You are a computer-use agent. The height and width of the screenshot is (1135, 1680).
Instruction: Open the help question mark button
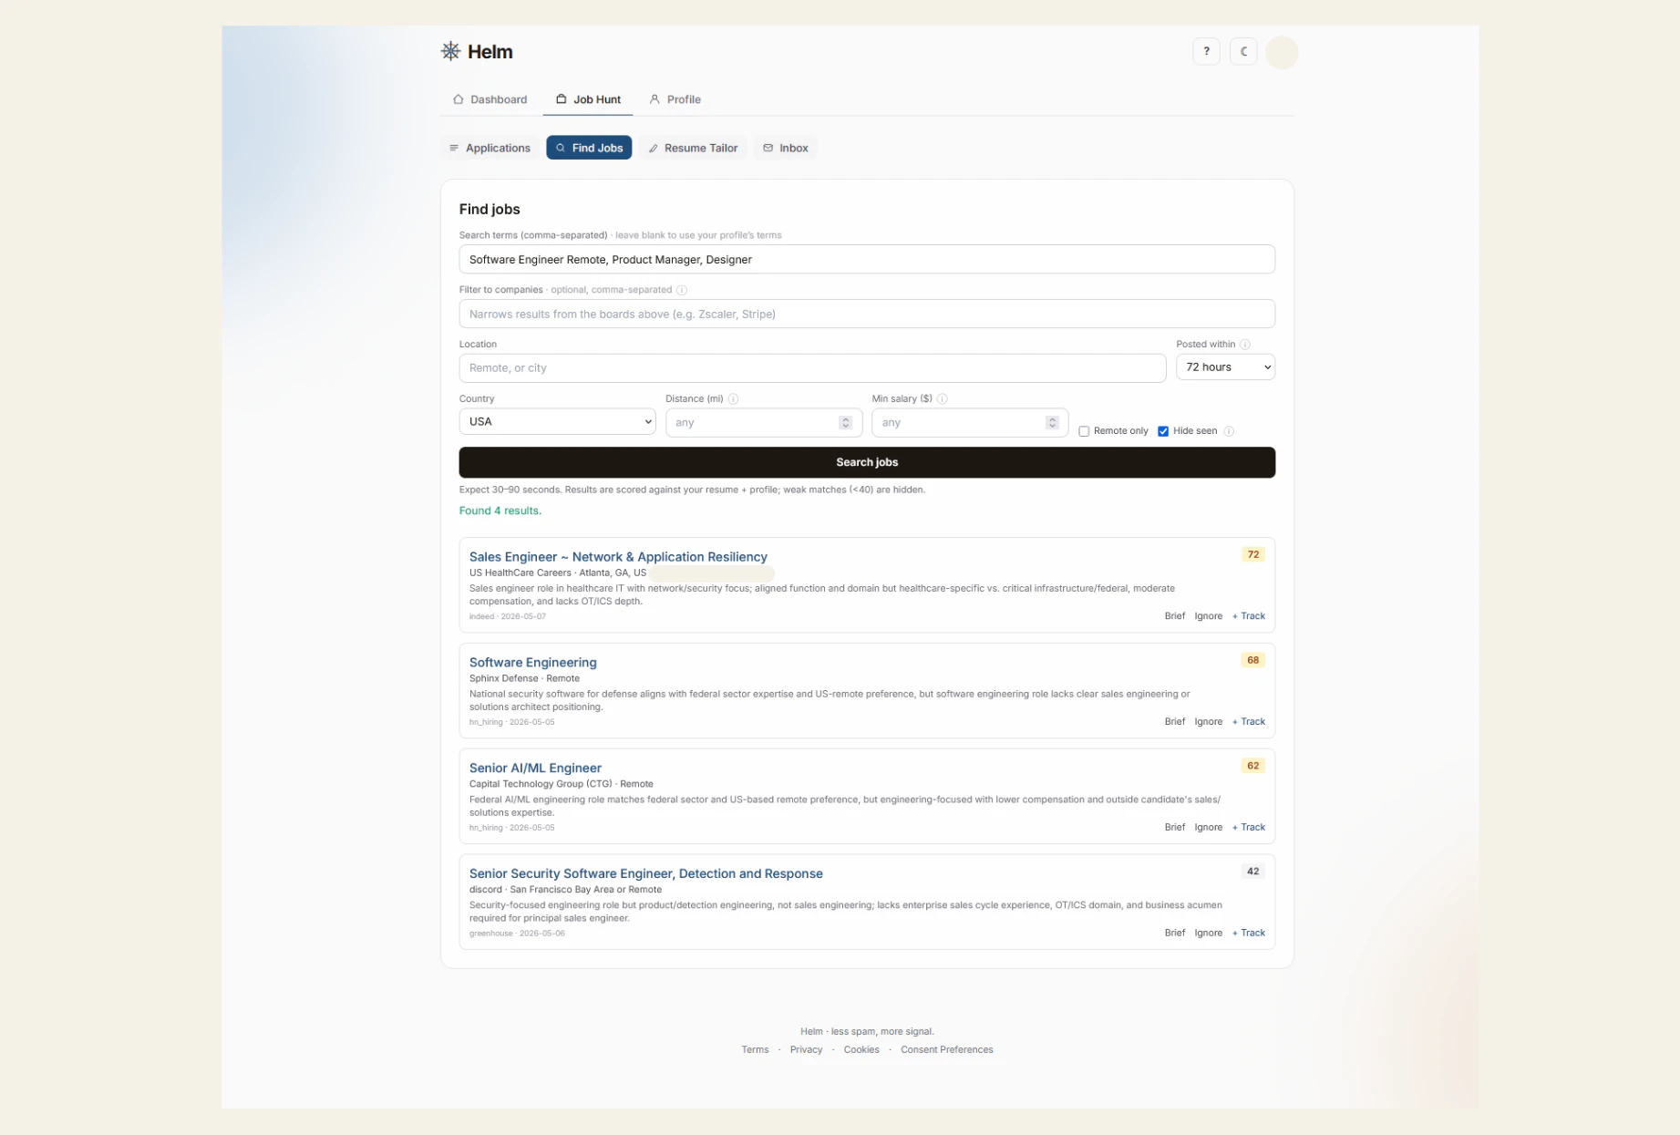tap(1206, 51)
